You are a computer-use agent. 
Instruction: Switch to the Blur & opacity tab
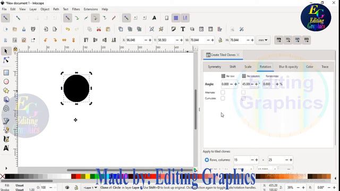(288, 67)
